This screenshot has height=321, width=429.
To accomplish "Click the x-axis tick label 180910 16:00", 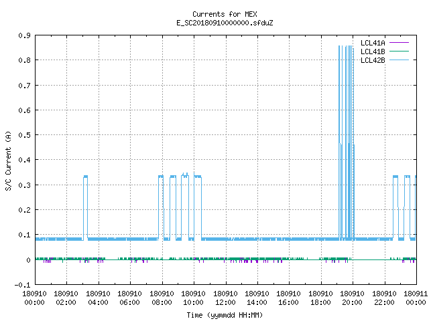I will click(x=289, y=298).
